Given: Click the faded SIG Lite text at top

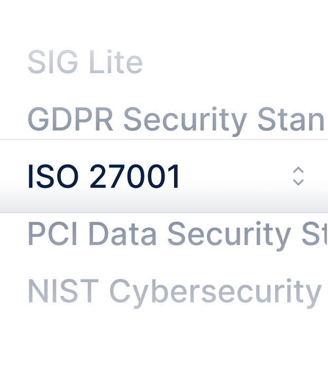Looking at the screenshot, I should click(x=85, y=63).
